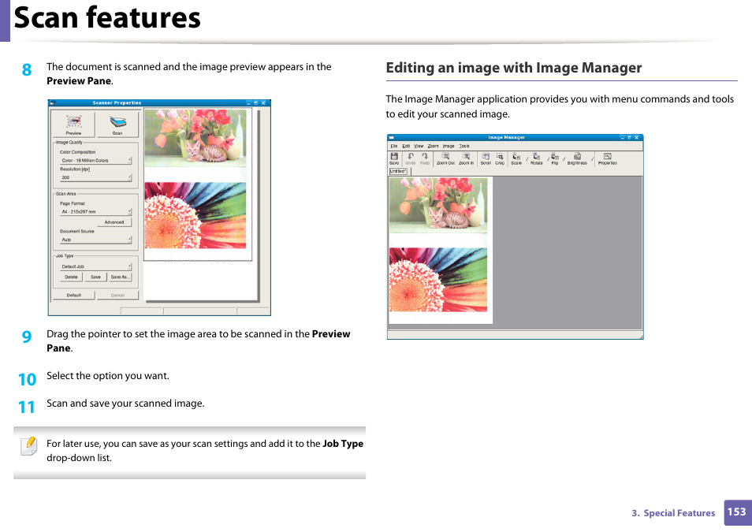Viewport: 752px width, 532px height.
Task: Close the Image Manager window
Action: (637, 137)
